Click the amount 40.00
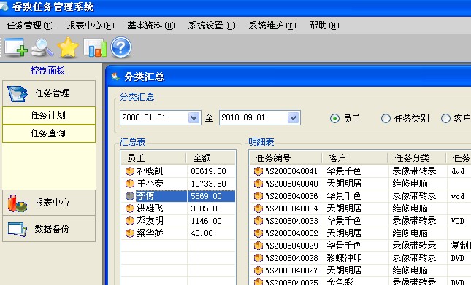The image size is (471, 285). pyautogui.click(x=202, y=233)
